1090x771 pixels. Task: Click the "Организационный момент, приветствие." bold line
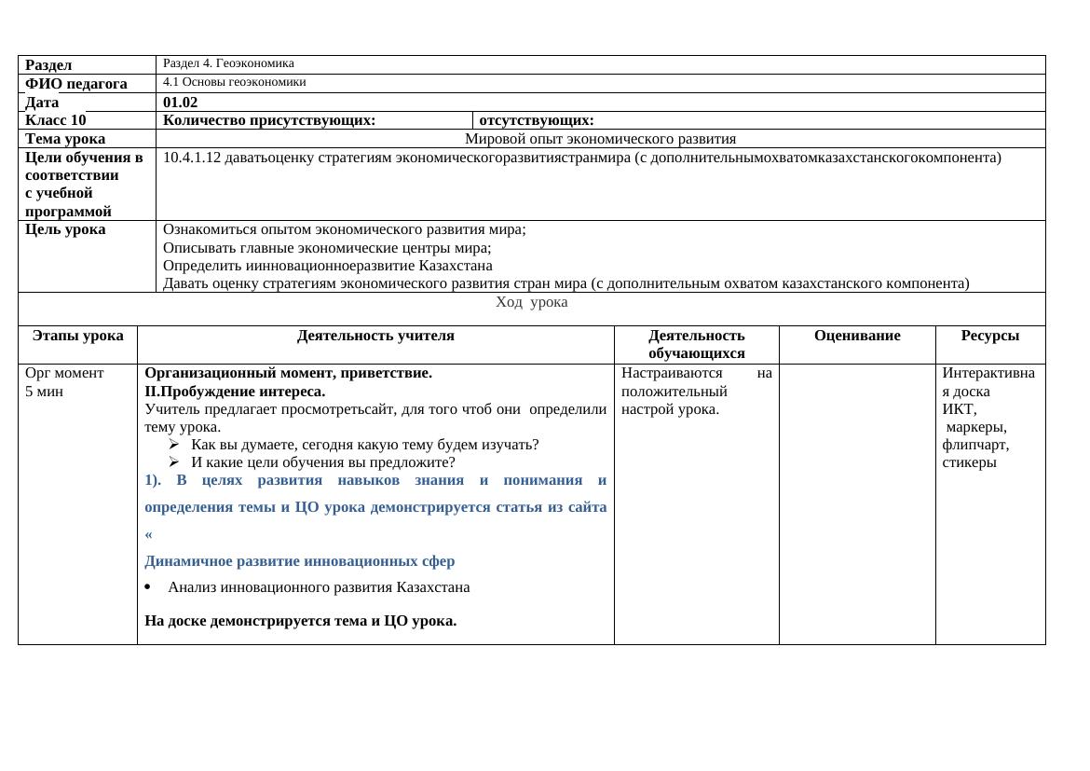(x=288, y=373)
